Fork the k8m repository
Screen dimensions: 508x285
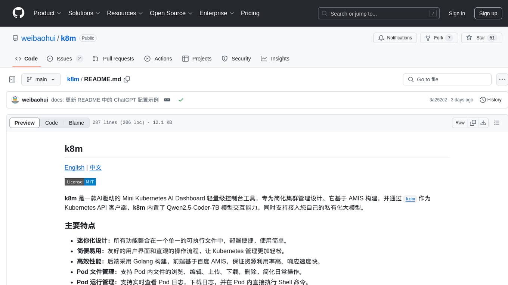click(439, 38)
